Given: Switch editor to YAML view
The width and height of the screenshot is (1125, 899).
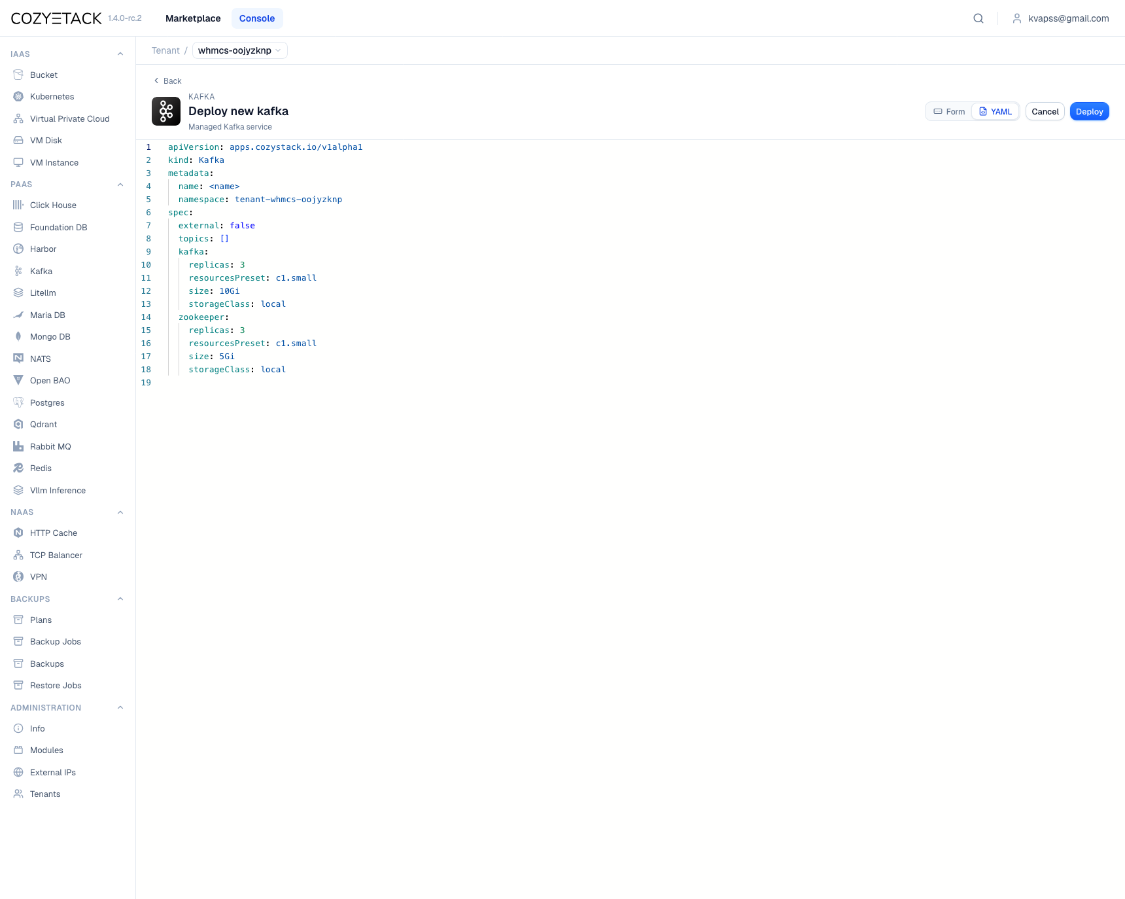Looking at the screenshot, I should [995, 111].
